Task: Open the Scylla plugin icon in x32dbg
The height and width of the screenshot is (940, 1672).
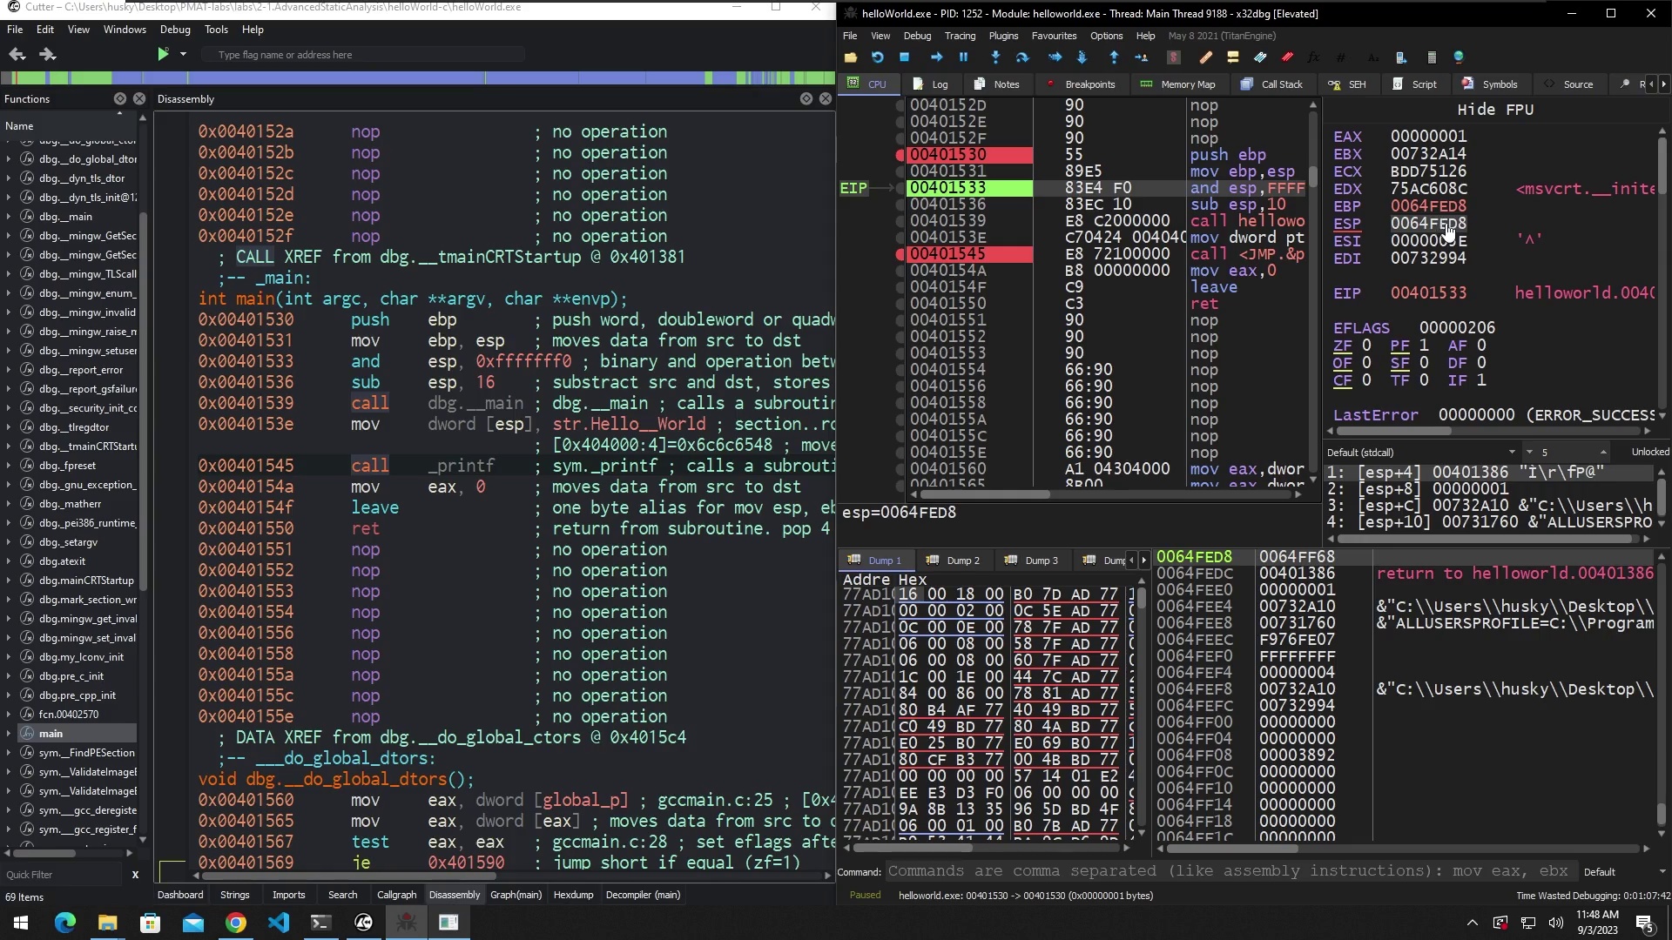Action: pyautogui.click(x=1173, y=57)
